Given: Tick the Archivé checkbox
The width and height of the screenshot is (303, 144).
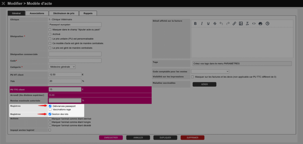Looking at the screenshot, I should coord(50,34).
